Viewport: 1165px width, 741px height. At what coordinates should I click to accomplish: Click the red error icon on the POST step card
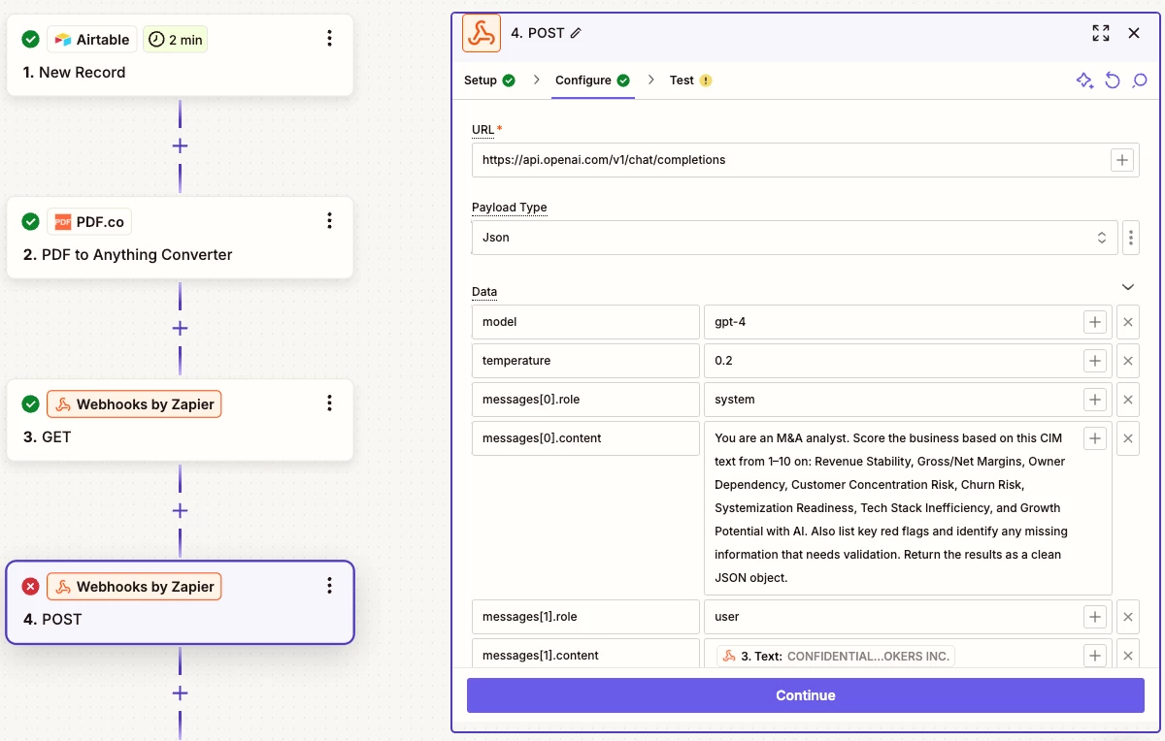coord(31,586)
